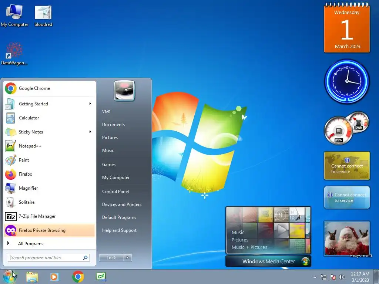Open the Action Center flag icon
This screenshot has width=379, height=284.
pyautogui.click(x=333, y=277)
